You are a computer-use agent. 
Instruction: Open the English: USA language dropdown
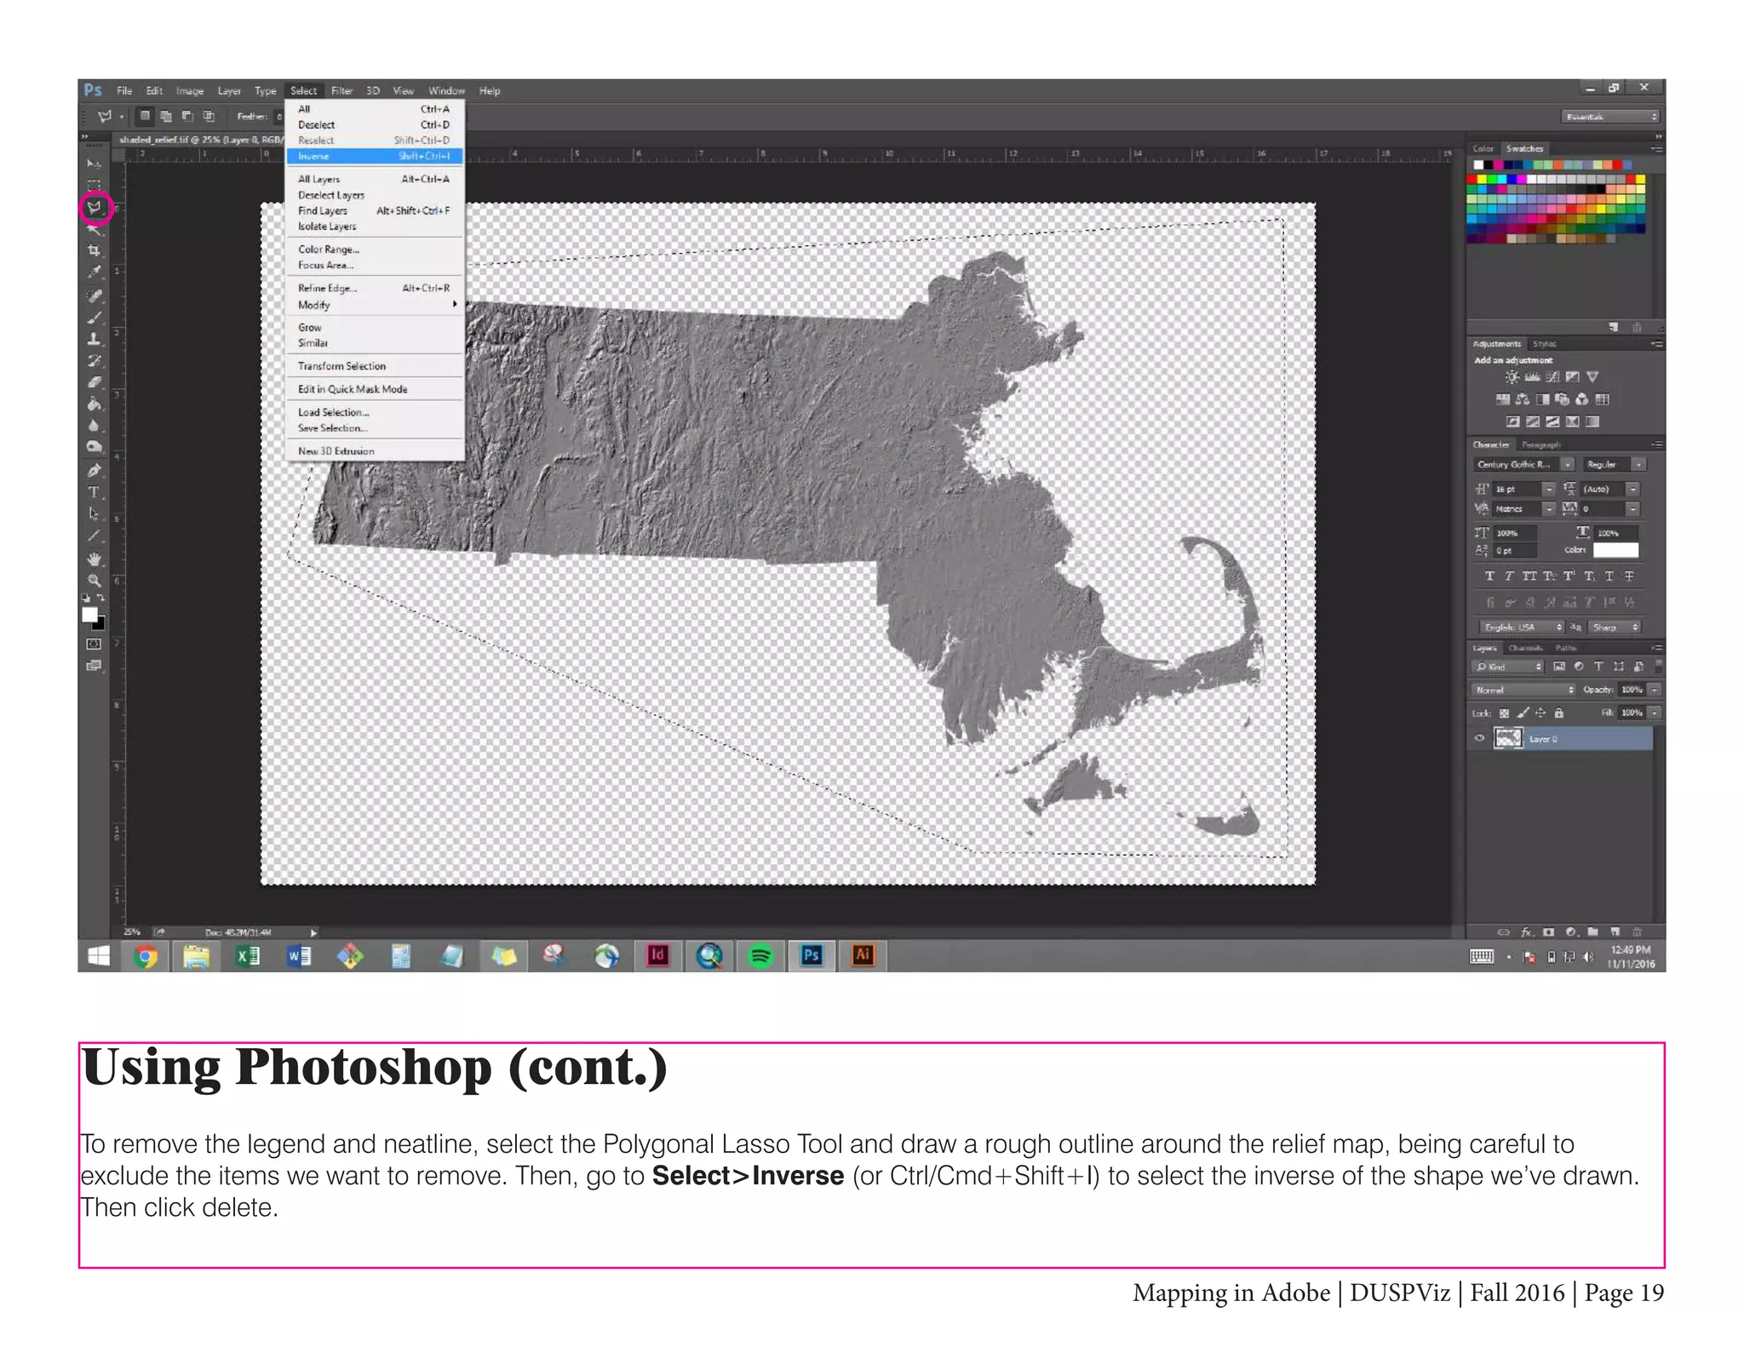1522,627
